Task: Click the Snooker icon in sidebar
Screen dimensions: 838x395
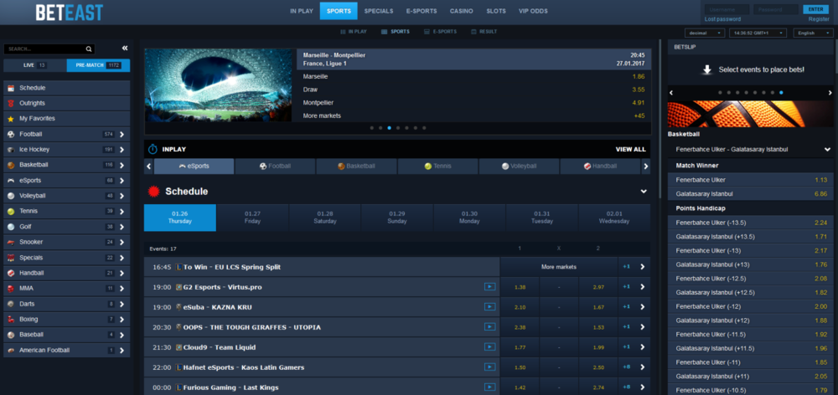Action: 11,243
